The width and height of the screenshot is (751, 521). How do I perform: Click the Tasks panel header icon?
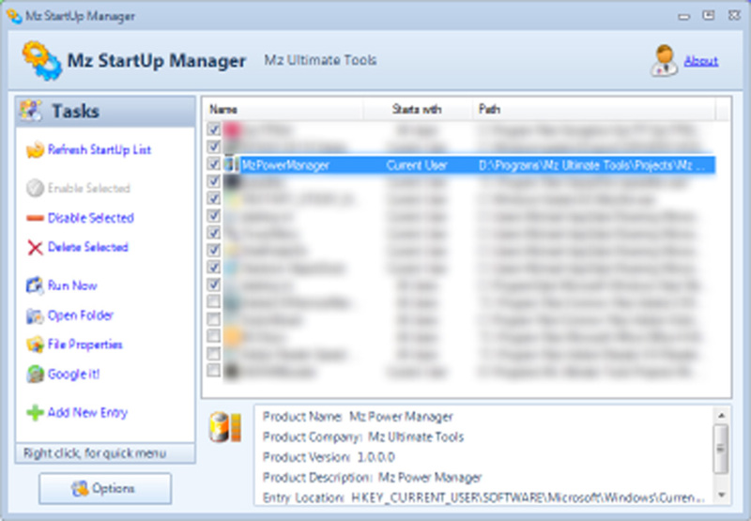(31, 111)
